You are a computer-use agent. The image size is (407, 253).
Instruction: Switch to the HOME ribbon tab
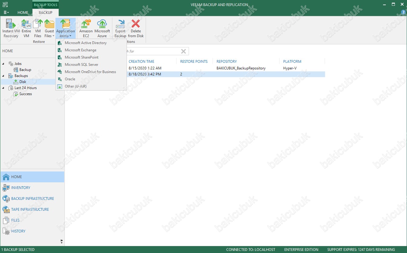click(x=23, y=13)
